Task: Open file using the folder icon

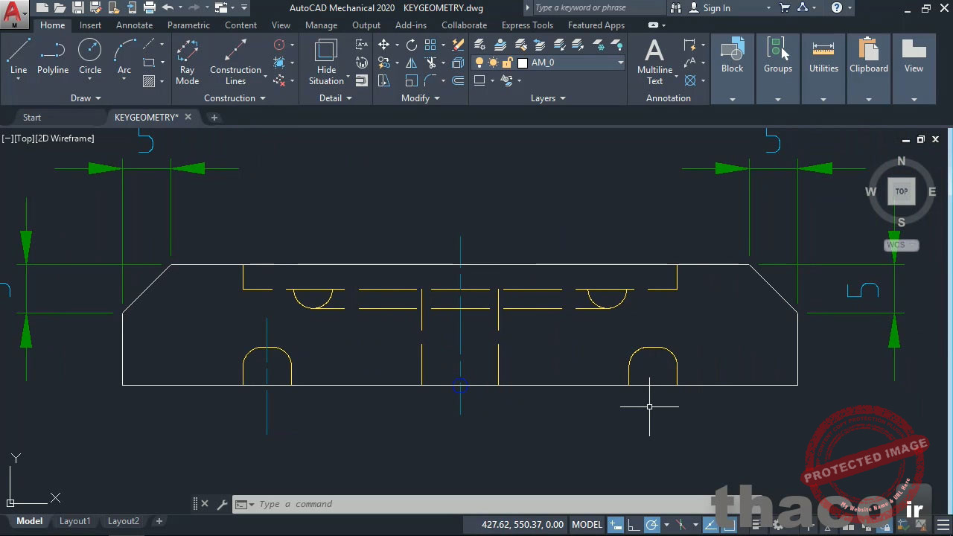Action: 60,7
